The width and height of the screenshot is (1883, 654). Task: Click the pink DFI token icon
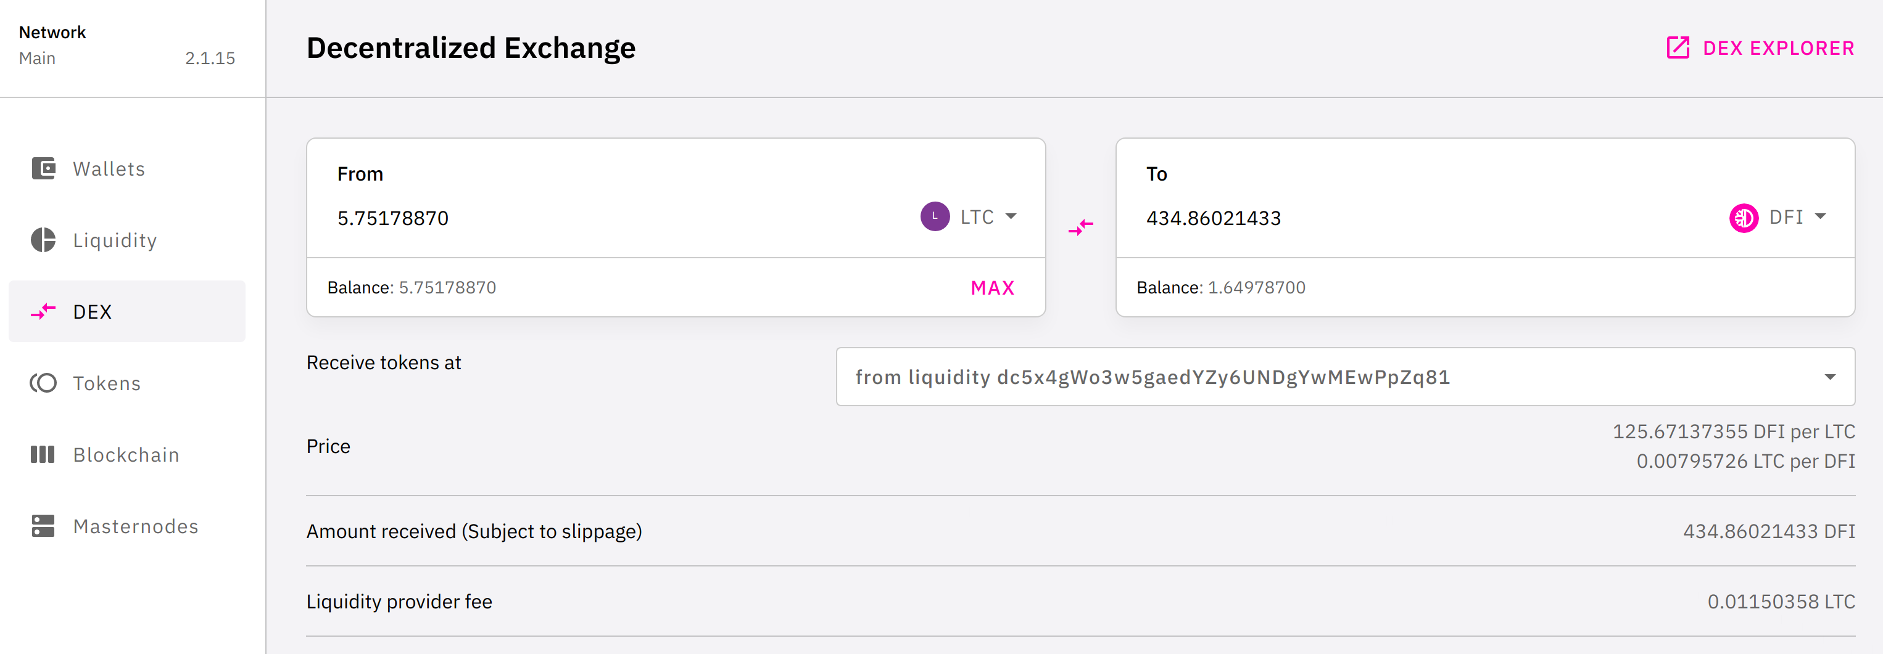coord(1744,218)
